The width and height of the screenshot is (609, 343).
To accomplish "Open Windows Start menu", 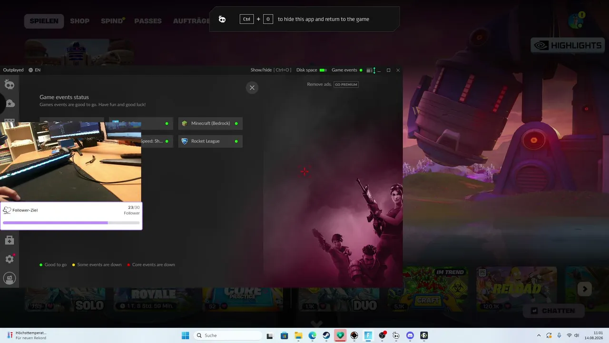I will (x=186, y=335).
